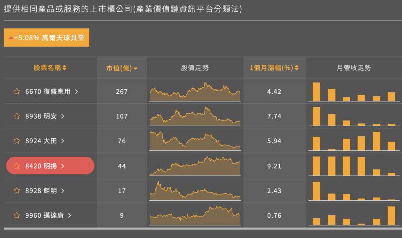The height and width of the screenshot is (238, 402).
Task: Click horizontal scrollbar below the table
Action: 203,228
